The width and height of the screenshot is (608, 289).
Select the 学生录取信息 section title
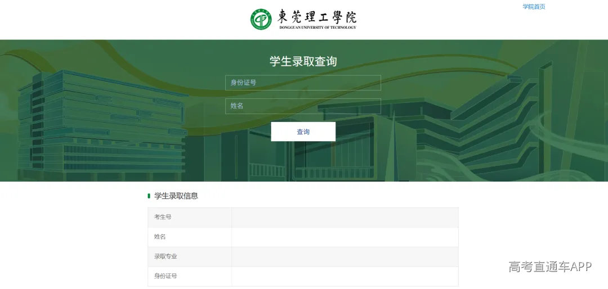[x=176, y=196]
